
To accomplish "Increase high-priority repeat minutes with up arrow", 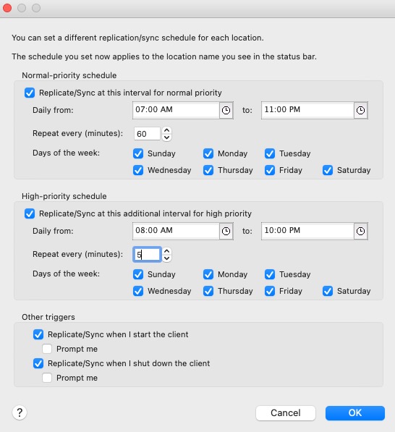I will (166, 250).
